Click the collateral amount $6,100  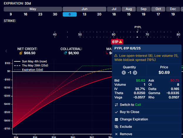pyautogui.click(x=74, y=53)
